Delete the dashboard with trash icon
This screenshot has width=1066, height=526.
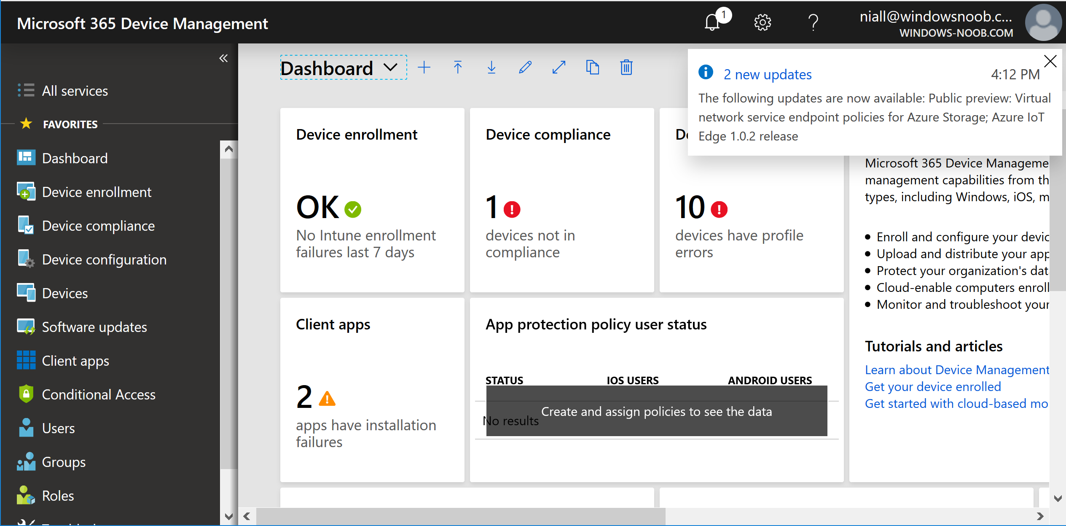(626, 67)
